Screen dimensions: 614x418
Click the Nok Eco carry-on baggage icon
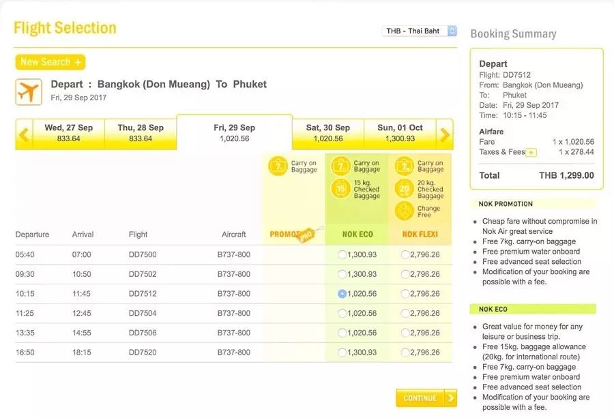339,166
